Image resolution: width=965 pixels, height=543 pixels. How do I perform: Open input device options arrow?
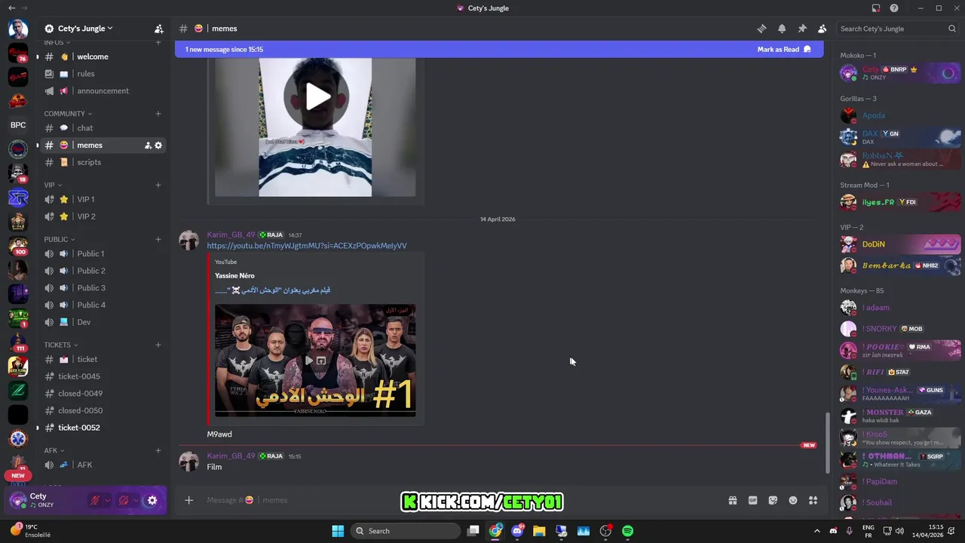107,500
